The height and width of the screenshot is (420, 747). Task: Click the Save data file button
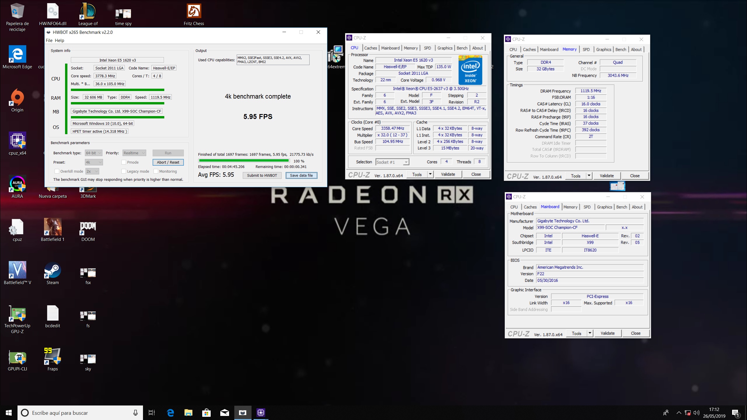301,175
